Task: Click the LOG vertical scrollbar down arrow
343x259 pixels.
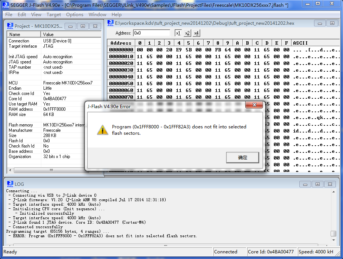Action: pyautogui.click(x=334, y=240)
